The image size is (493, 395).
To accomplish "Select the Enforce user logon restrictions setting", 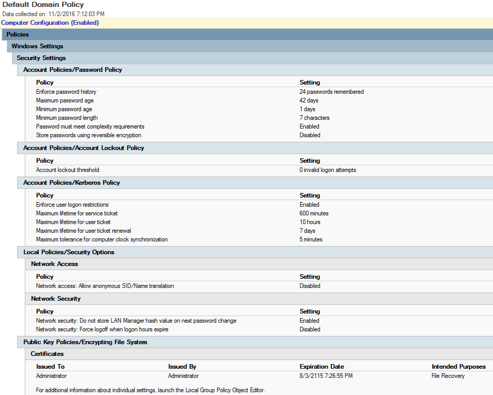I will (309, 204).
